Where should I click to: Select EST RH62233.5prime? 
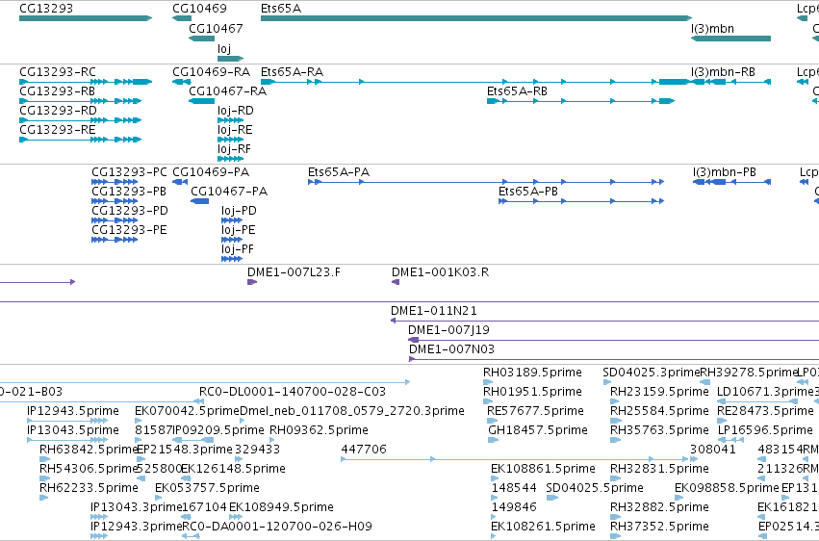click(x=43, y=499)
